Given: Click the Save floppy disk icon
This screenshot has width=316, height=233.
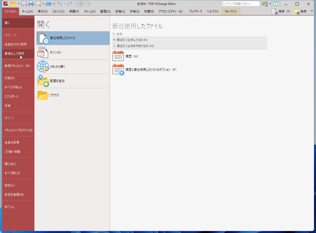Looking at the screenshot, I should [x=24, y=4].
